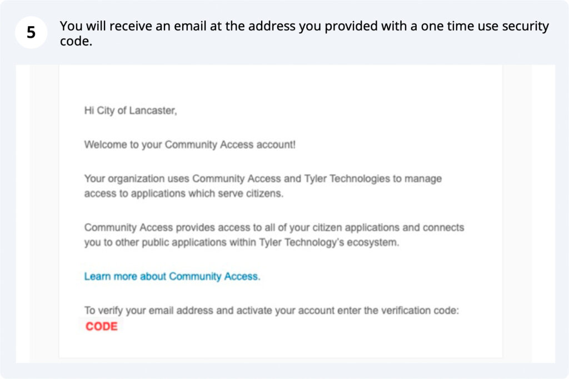Click the word 'Welcome' in the email
The height and width of the screenshot is (379, 569).
tap(106, 145)
